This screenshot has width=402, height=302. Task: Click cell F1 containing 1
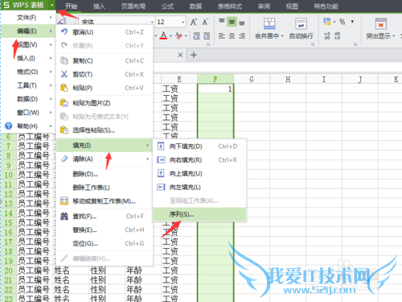pos(215,89)
